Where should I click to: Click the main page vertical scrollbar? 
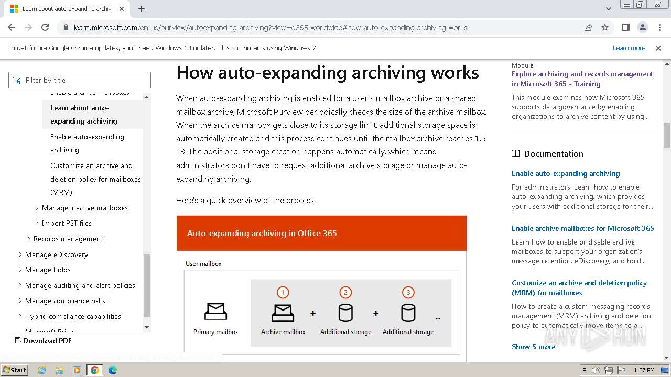[667, 135]
